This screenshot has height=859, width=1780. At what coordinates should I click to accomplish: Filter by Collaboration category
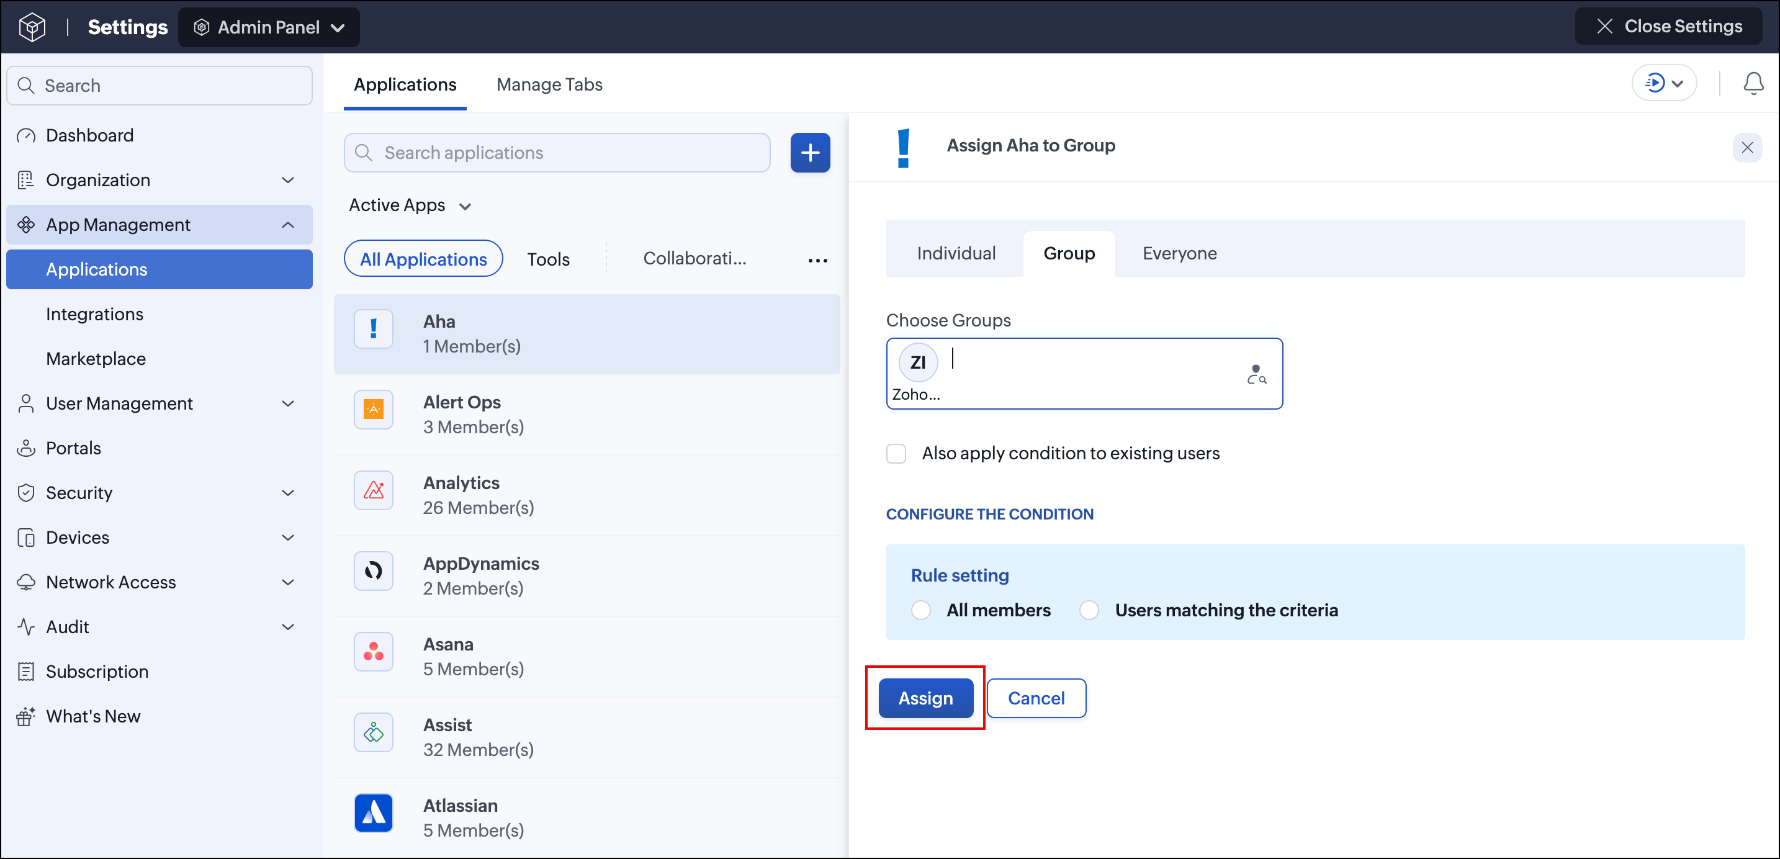tap(694, 258)
